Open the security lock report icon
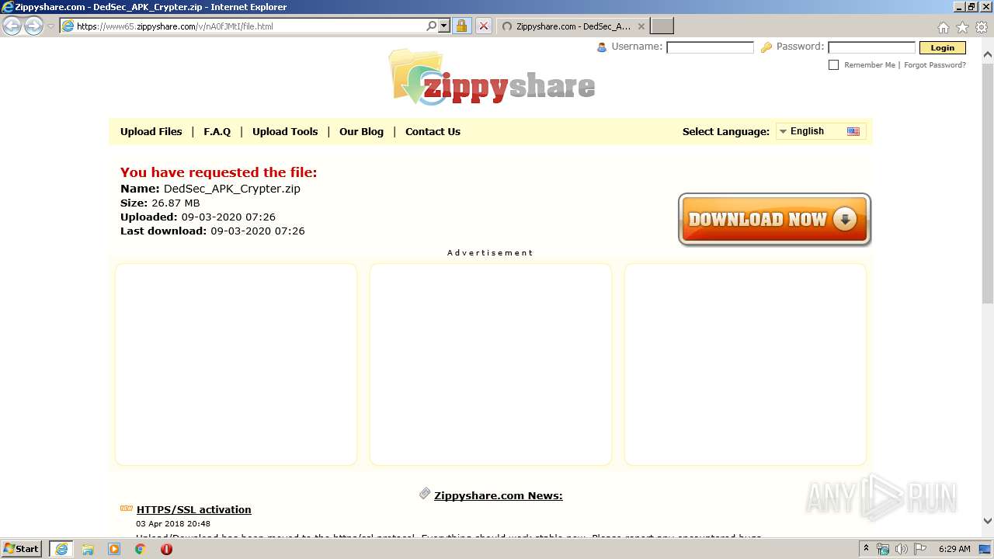The width and height of the screenshot is (994, 559). pos(461,26)
